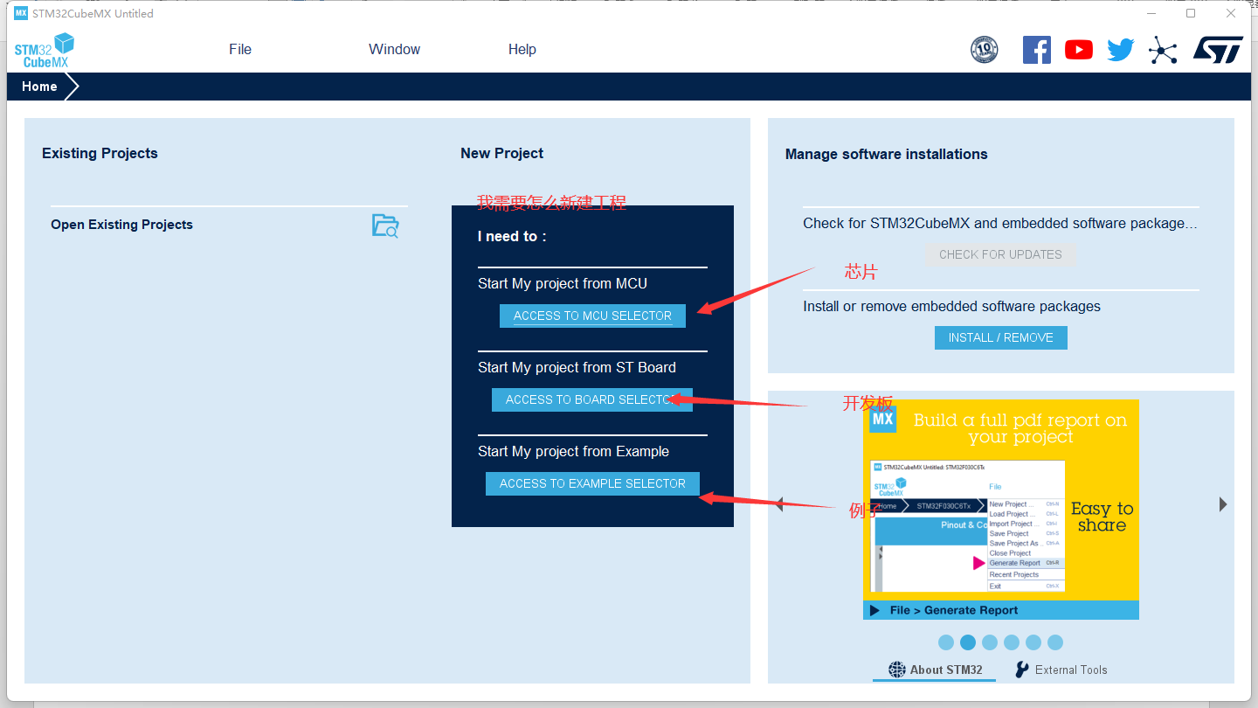Click the Home breadcrumb
This screenshot has height=708, width=1258.
(x=39, y=87)
